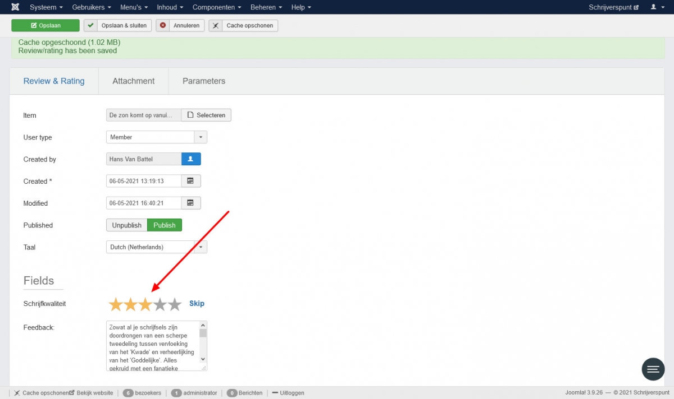Open the Componenten menu
Viewport: 674px width, 399px height.
pos(217,7)
